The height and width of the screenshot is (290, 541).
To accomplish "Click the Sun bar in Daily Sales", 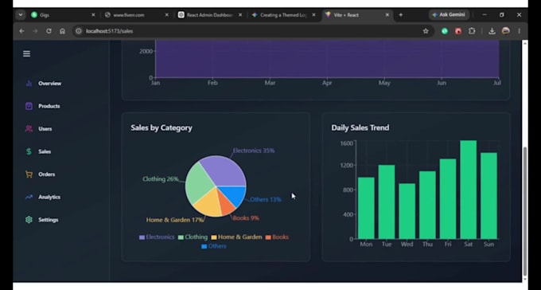I will tap(488, 196).
